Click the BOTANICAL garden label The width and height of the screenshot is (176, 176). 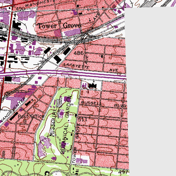click(65, 139)
